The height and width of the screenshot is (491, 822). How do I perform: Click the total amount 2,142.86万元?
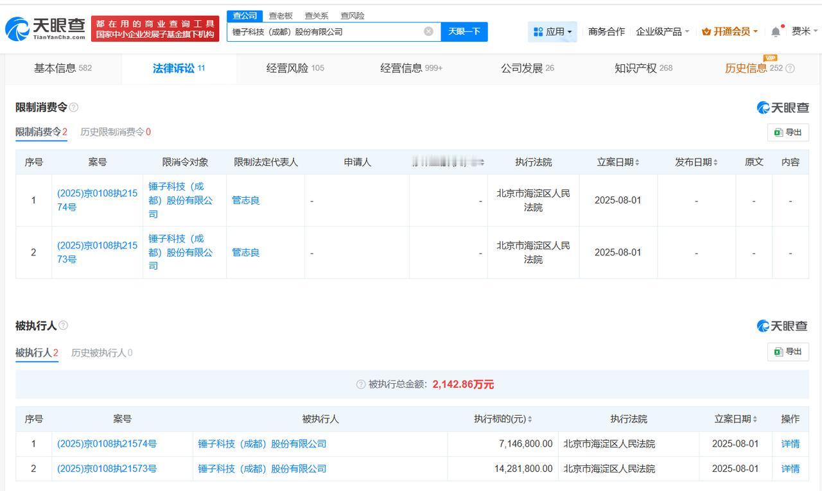(463, 384)
